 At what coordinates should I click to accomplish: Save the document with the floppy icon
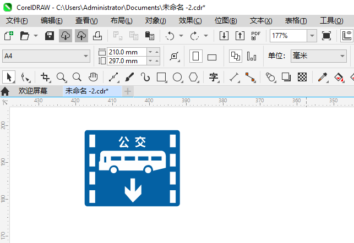pyautogui.click(x=50, y=36)
